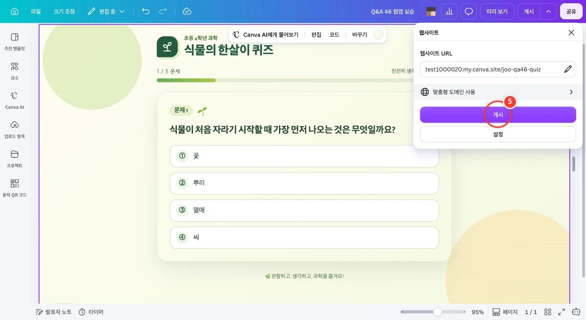Open the assistant icon in bottom corner
586x320 pixels.
576,312
